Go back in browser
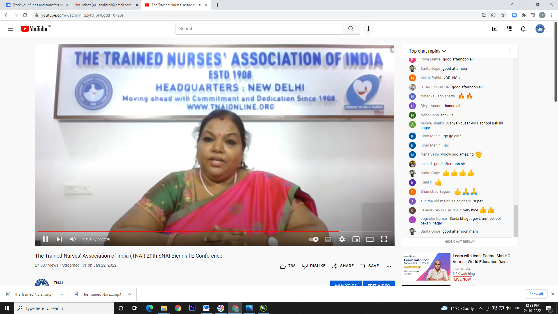Image resolution: width=558 pixels, height=314 pixels. click(x=6, y=15)
